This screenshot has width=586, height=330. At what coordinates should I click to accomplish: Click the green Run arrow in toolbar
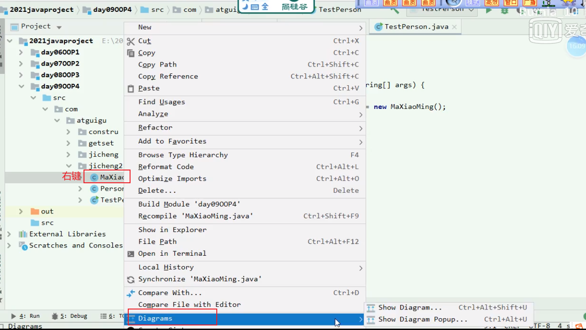489,10
